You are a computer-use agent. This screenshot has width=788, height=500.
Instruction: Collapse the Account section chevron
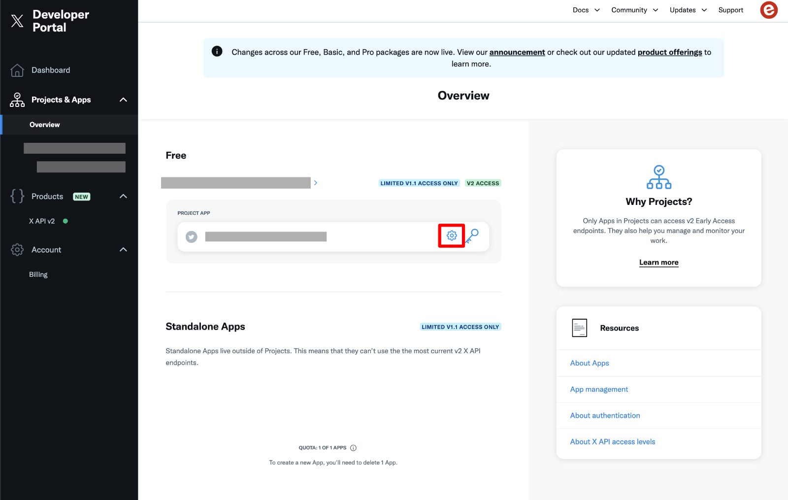(x=124, y=250)
